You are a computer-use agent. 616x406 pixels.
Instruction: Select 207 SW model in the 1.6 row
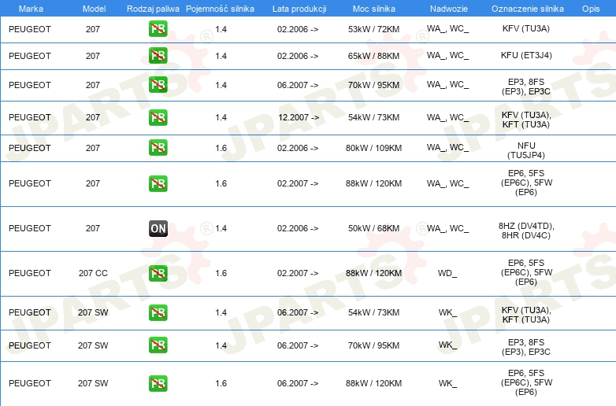[93, 383]
